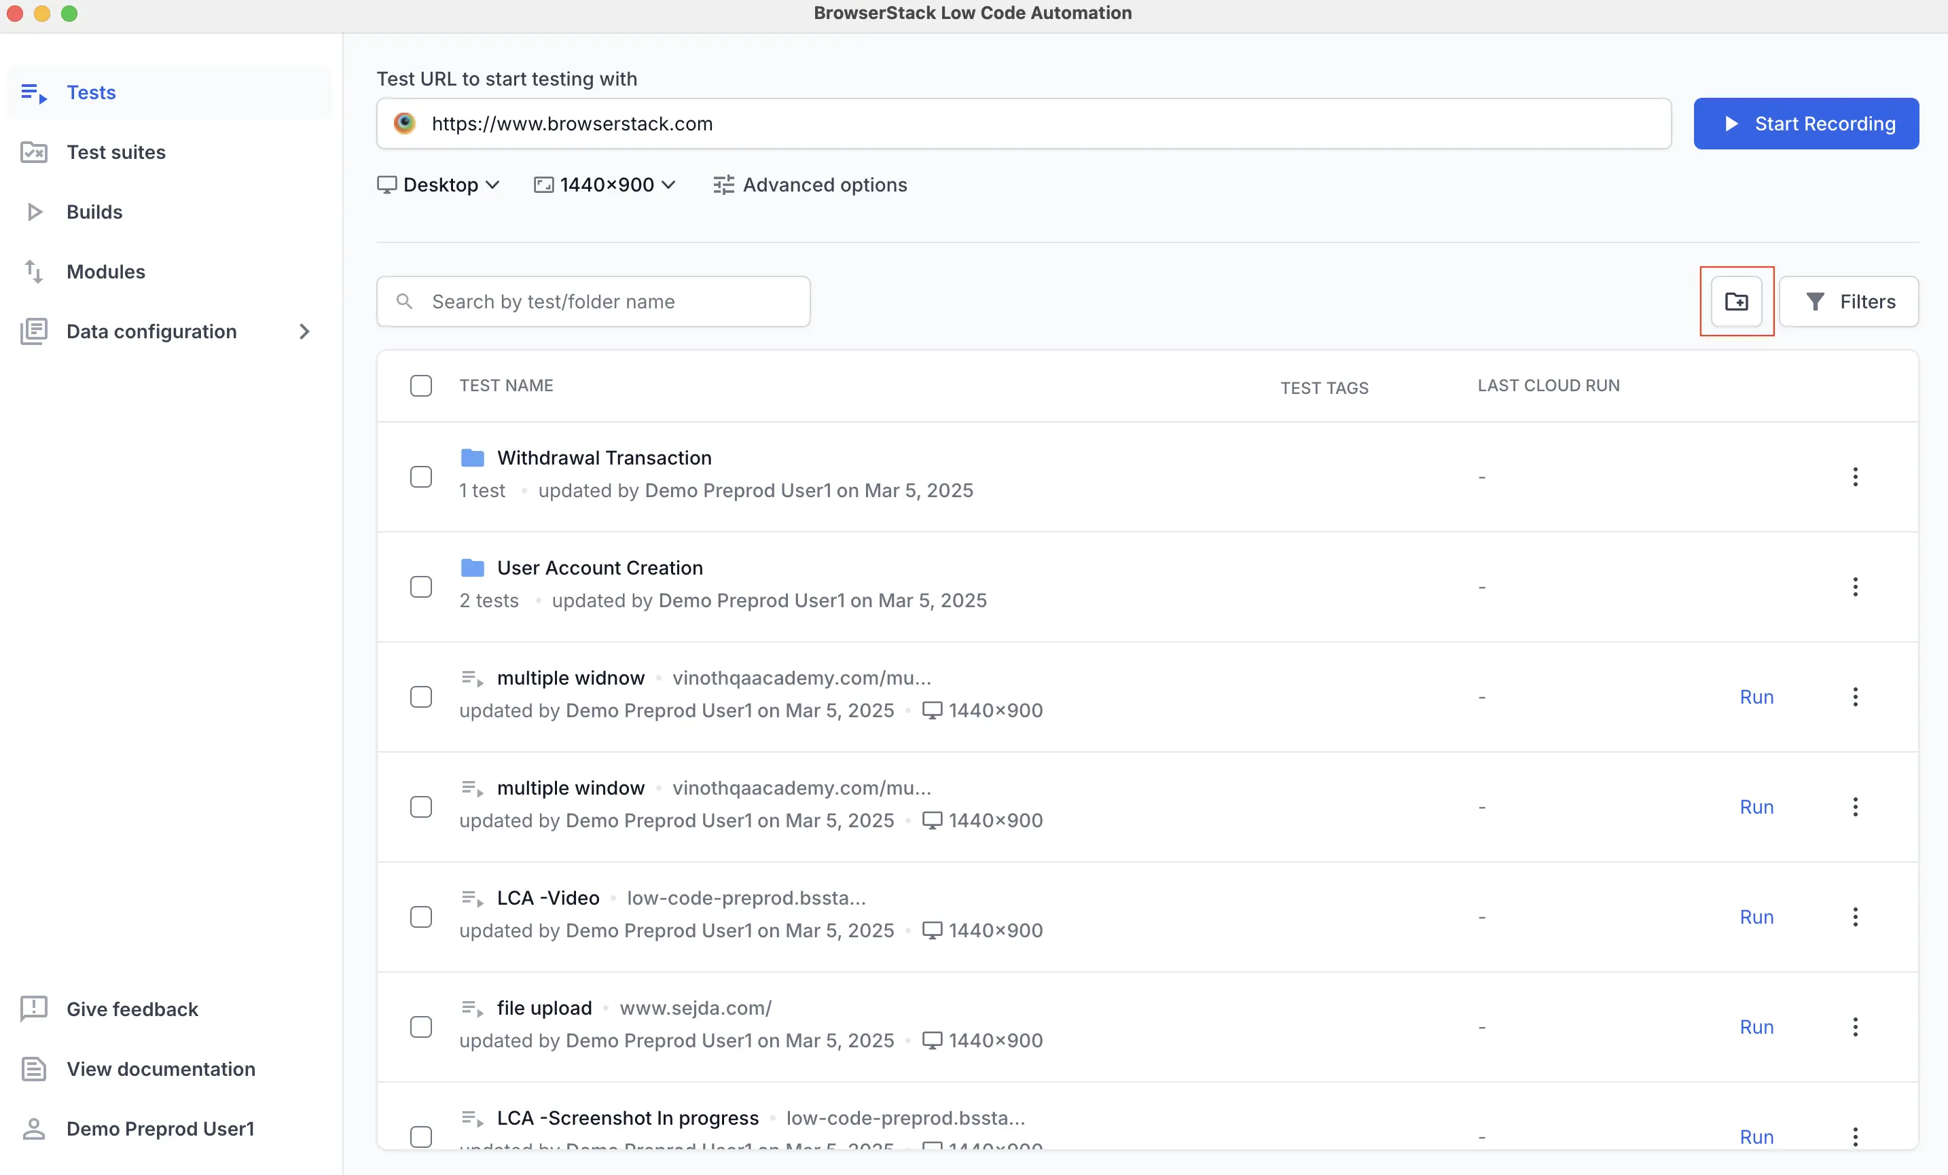
Task: Check the file upload test checkbox
Action: pyautogui.click(x=421, y=1026)
